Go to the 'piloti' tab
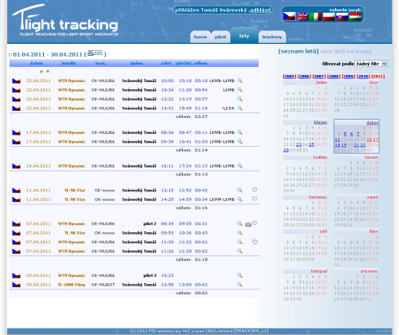 [x=220, y=37]
